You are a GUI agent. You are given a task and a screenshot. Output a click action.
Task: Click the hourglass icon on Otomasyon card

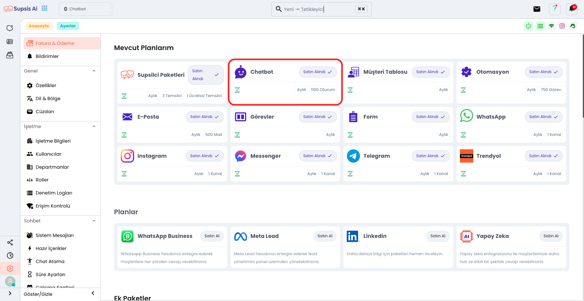[x=463, y=90]
